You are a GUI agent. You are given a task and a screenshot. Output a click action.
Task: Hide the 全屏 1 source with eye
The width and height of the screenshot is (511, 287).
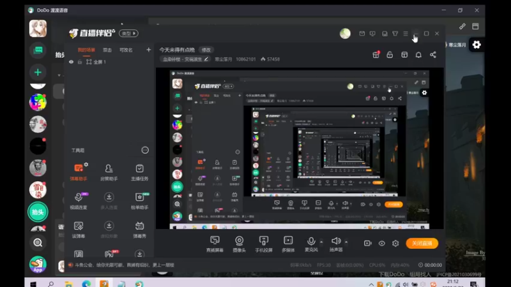(x=71, y=62)
